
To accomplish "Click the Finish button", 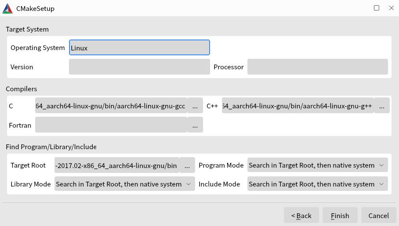I will [340, 215].
